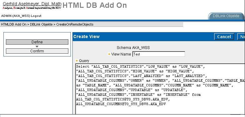Select the Define wizard step
This screenshot has height=117, width=245.
(x=37, y=42)
